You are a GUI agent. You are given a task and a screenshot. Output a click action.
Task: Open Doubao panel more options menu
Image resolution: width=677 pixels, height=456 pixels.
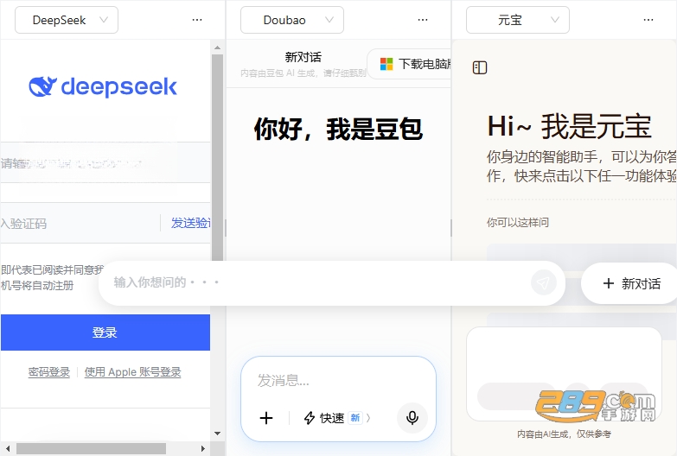pos(423,20)
